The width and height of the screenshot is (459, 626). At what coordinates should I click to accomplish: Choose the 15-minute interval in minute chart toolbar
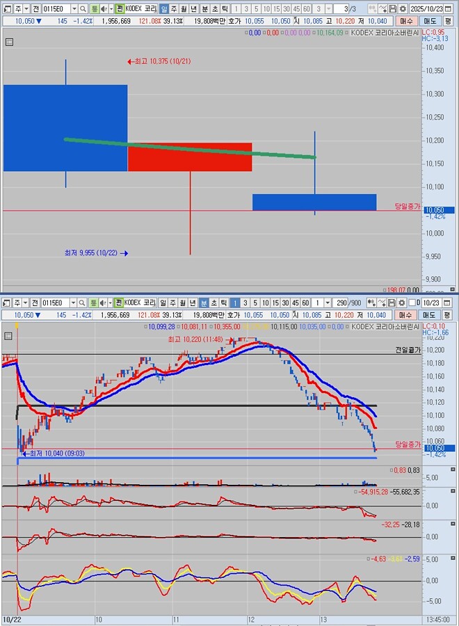point(275,303)
